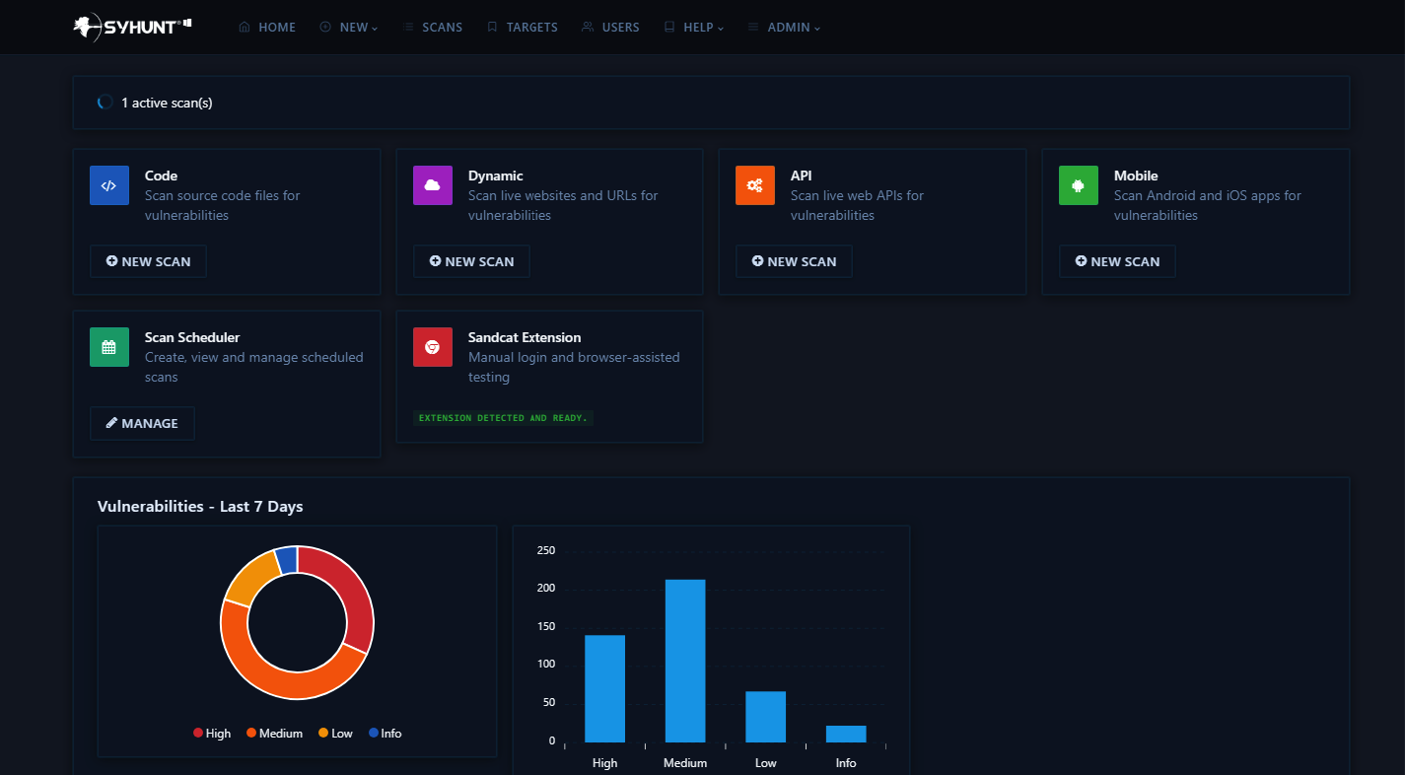This screenshot has height=775, width=1405.
Task: Click 'Vulnerabilities - Last 7 Days' heading
Action: pos(200,506)
